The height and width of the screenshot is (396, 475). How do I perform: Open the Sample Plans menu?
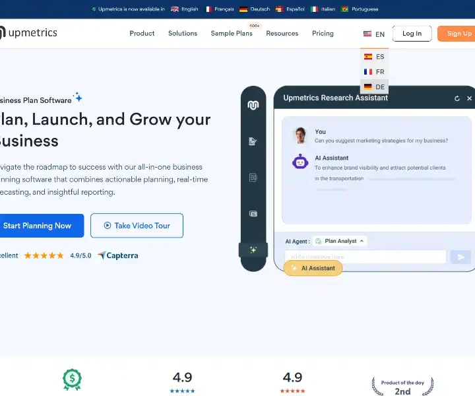232,33
